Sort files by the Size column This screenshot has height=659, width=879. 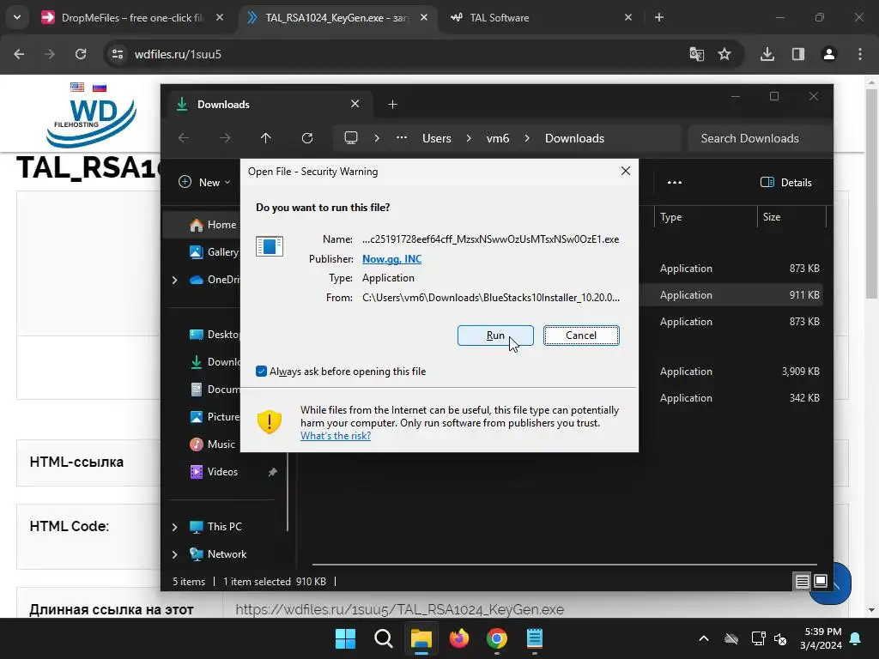pos(791,217)
